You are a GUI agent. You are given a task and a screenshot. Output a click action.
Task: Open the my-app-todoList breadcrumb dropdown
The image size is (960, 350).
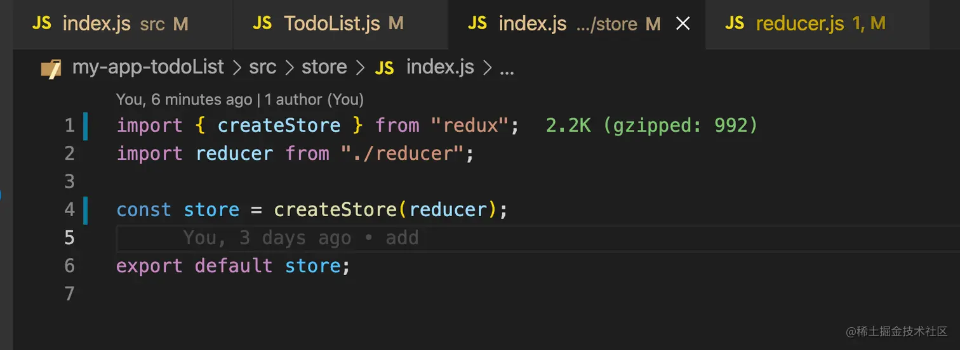click(148, 67)
